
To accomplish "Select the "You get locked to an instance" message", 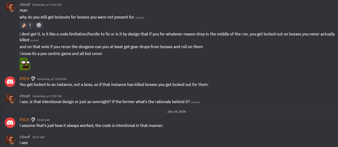I will [114, 85].
